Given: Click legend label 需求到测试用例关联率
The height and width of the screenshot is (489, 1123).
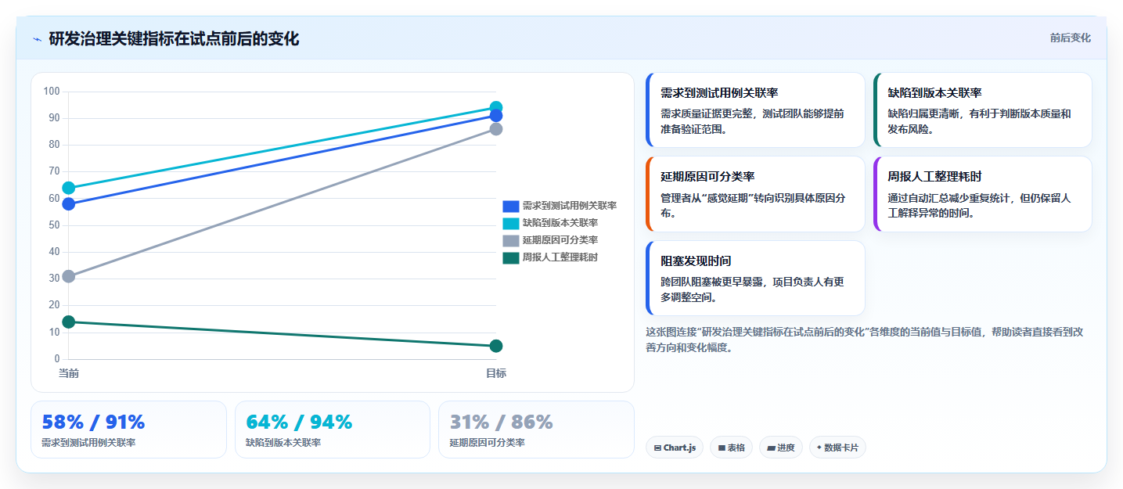Looking at the screenshot, I should [x=570, y=206].
